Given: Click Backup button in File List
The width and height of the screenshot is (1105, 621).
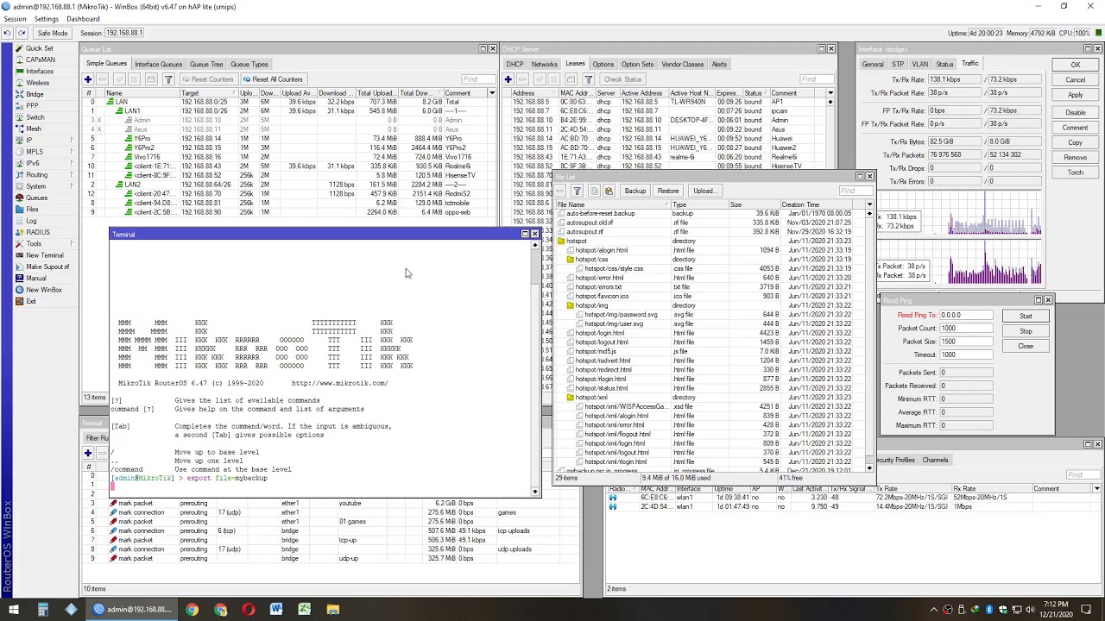Looking at the screenshot, I should 635,191.
